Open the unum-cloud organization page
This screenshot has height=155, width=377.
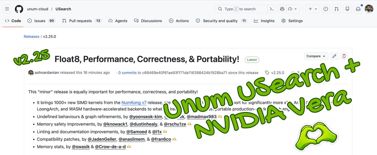click(x=37, y=9)
